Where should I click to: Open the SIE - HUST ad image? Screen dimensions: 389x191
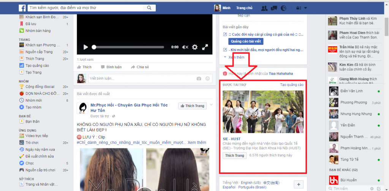(263, 112)
